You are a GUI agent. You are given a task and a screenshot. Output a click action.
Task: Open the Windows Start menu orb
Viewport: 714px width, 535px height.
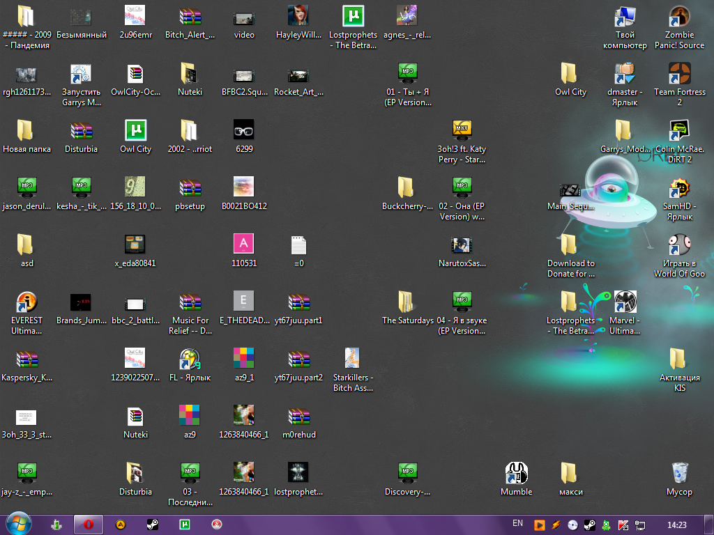pyautogui.click(x=19, y=524)
